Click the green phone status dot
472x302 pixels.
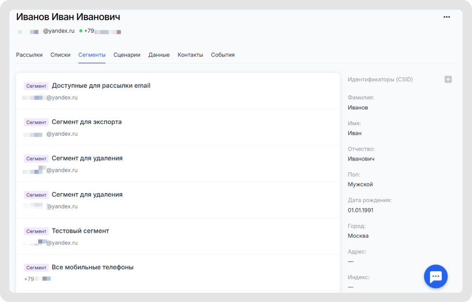(x=81, y=31)
